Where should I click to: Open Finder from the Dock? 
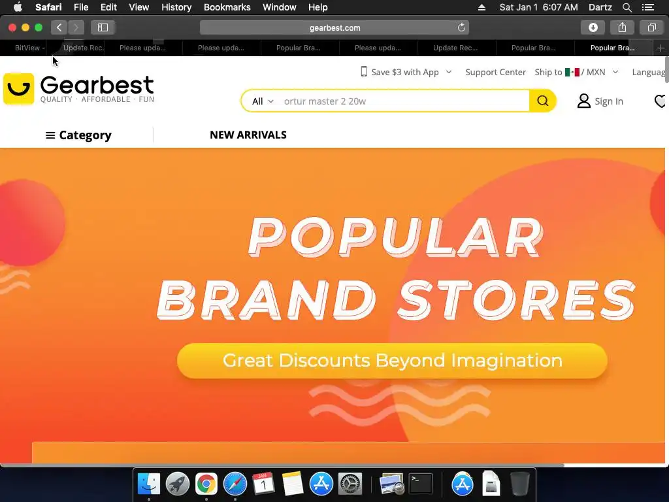(x=148, y=484)
